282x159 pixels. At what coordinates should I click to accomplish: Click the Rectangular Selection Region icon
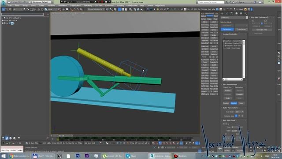(x=31, y=9)
